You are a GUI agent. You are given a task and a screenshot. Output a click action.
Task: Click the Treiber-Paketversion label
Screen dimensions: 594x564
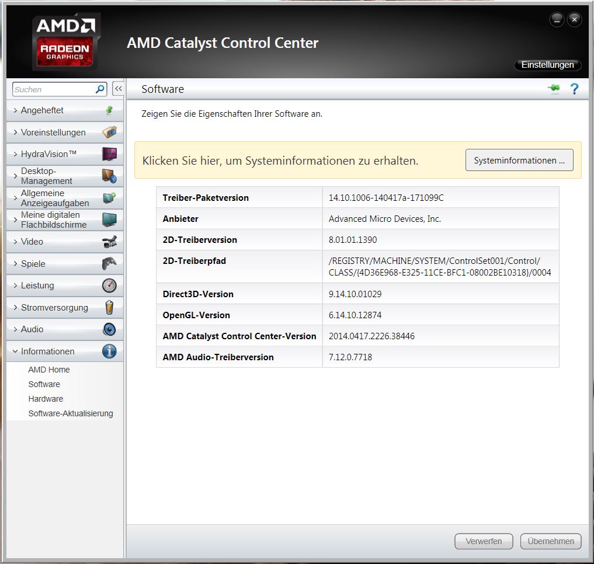coord(206,198)
